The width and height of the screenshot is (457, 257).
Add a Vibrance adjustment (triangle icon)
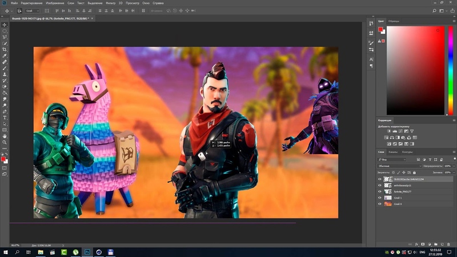[x=412, y=131]
